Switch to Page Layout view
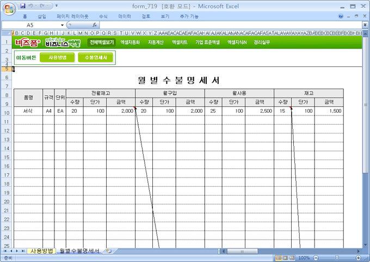Screen dimensions: 370x262 pyautogui.click(x=286, y=258)
